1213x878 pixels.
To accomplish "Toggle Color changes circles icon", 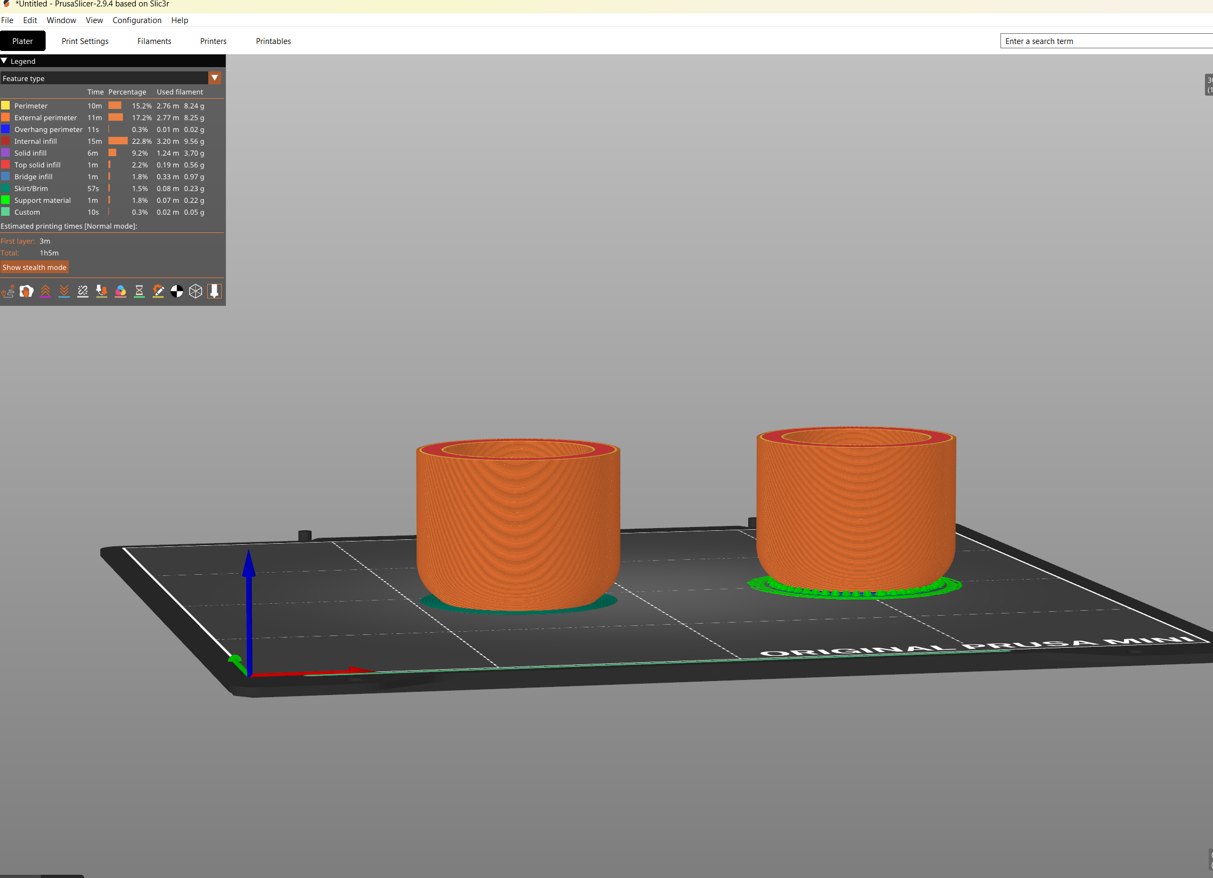I will (121, 291).
